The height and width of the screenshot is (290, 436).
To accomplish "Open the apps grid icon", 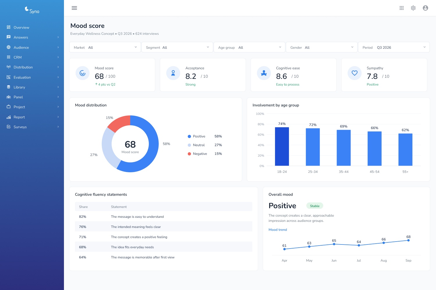I will point(402,8).
